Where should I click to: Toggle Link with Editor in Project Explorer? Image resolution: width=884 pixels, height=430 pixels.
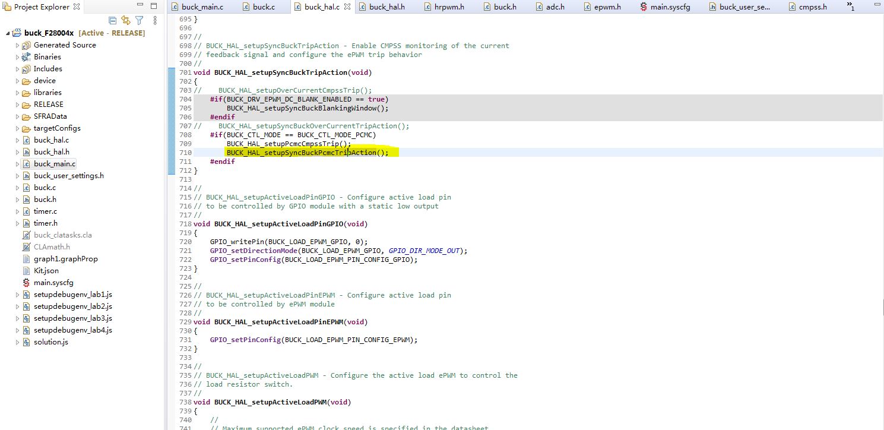point(126,20)
